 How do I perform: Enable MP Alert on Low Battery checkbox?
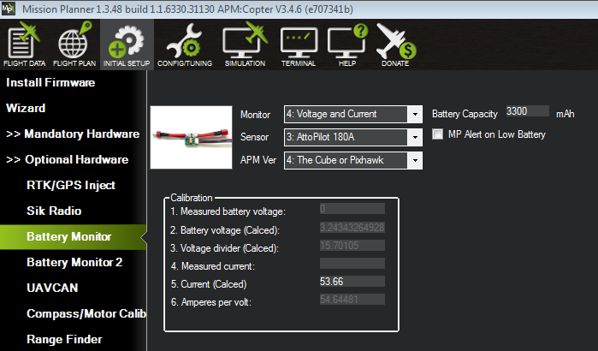click(x=437, y=134)
